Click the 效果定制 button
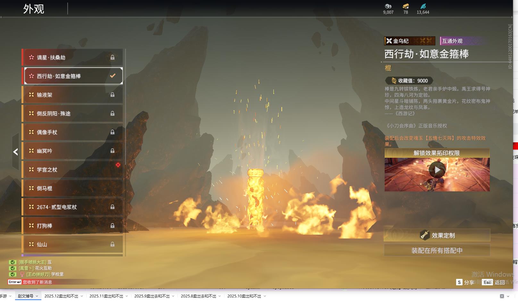Screen dimensions: 518x301 437,235
